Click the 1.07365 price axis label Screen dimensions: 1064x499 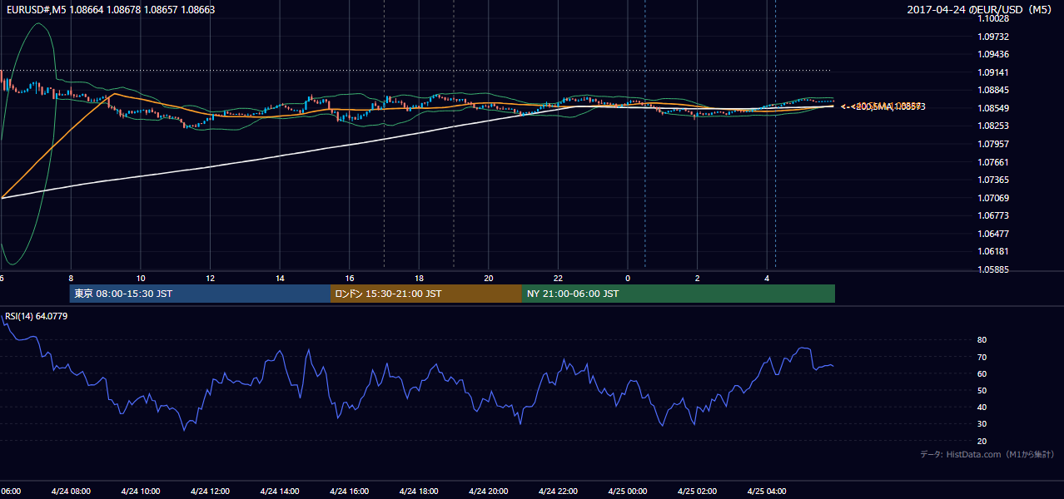tap(994, 180)
